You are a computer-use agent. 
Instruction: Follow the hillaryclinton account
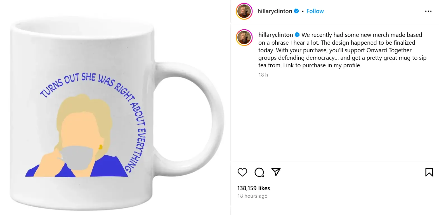(315, 11)
